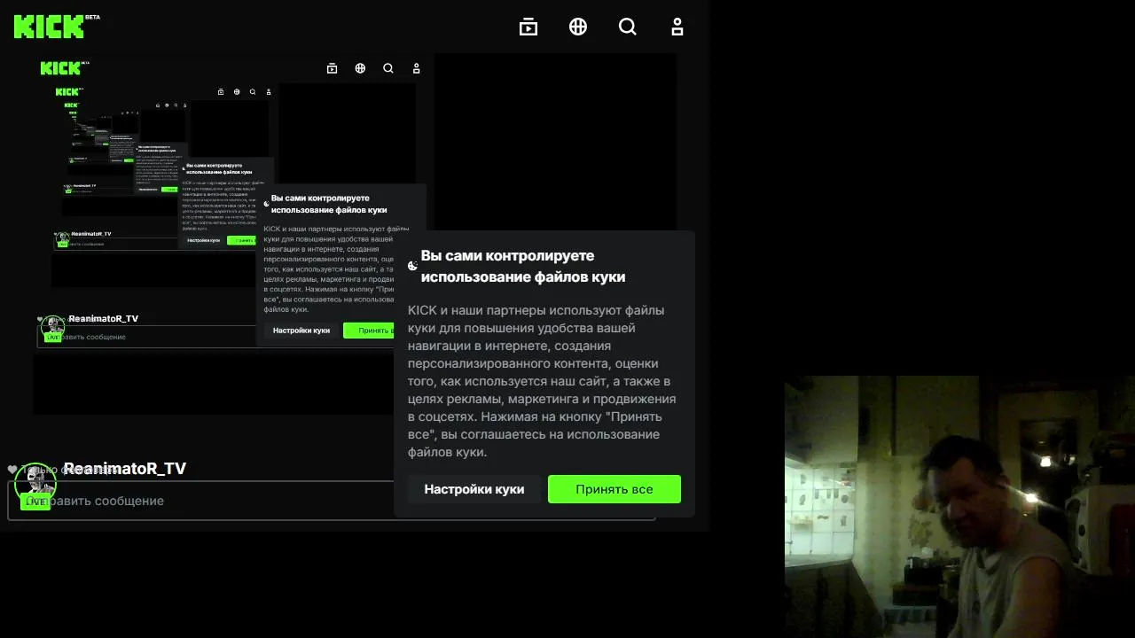Click the nested second-level profile icon
The image size is (1135, 638).
[417, 68]
